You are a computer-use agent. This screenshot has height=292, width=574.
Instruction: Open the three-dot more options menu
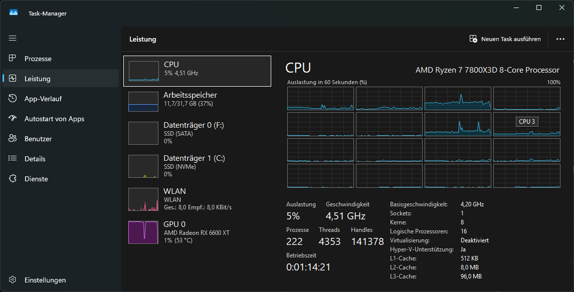click(x=560, y=39)
